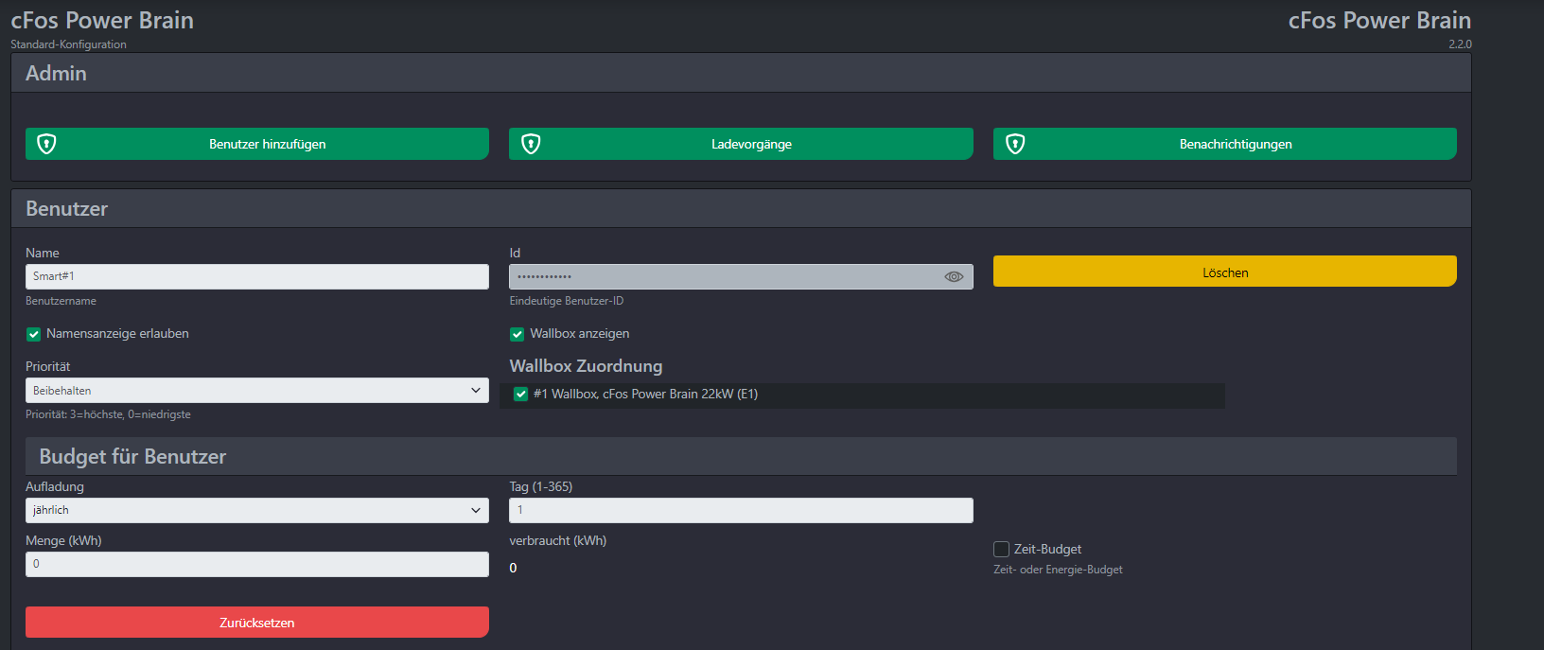1544x650 pixels.
Task: Click Budget für Benutzer heading
Action: point(132,456)
